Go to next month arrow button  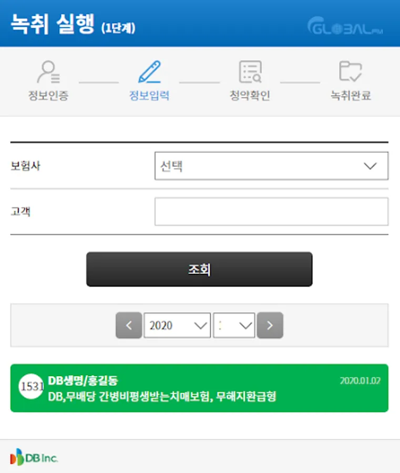[270, 325]
